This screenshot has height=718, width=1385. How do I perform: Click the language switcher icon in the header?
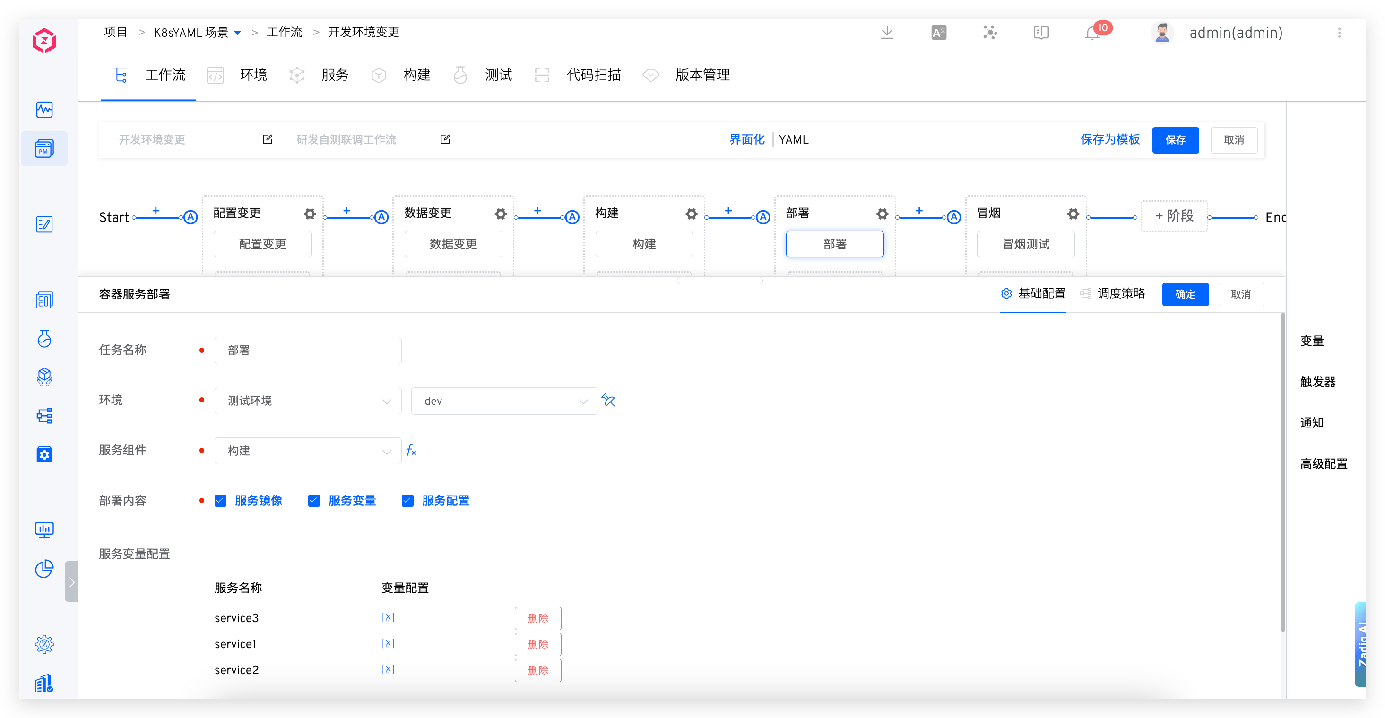pos(939,32)
